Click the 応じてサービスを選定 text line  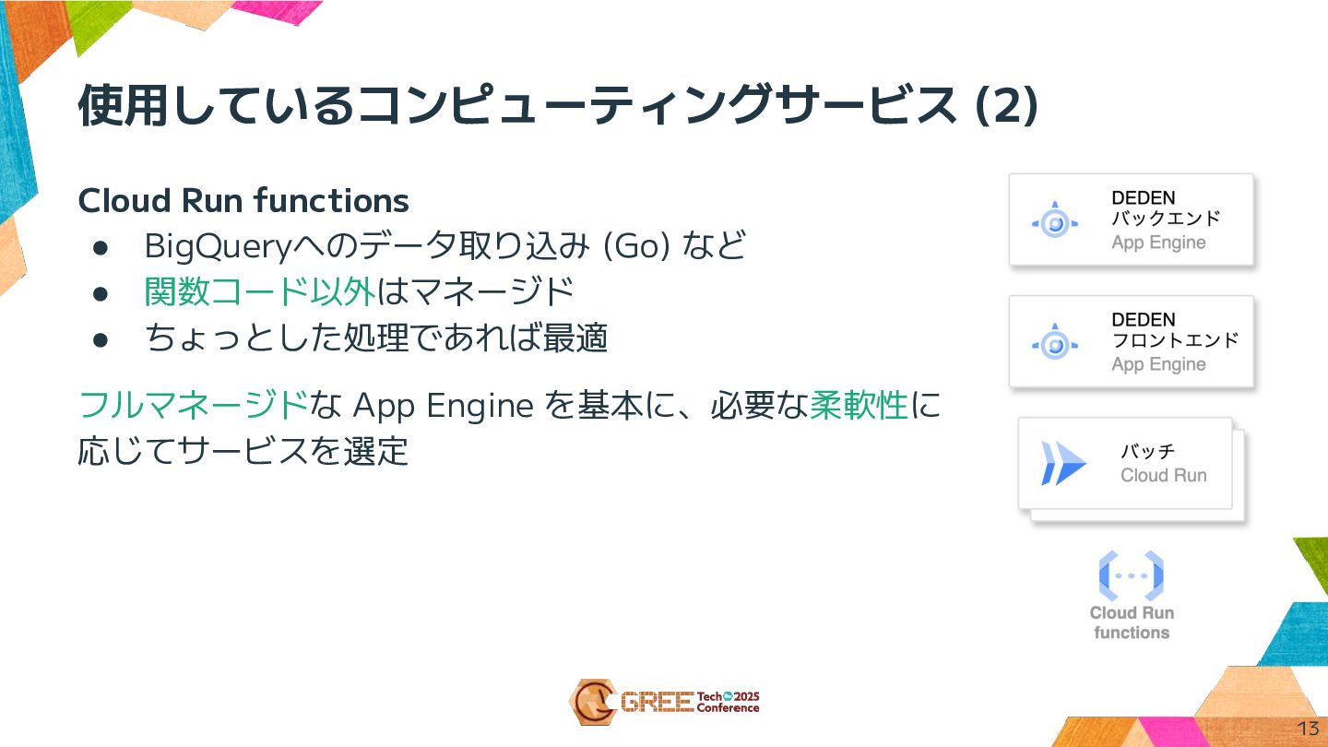pyautogui.click(x=243, y=452)
